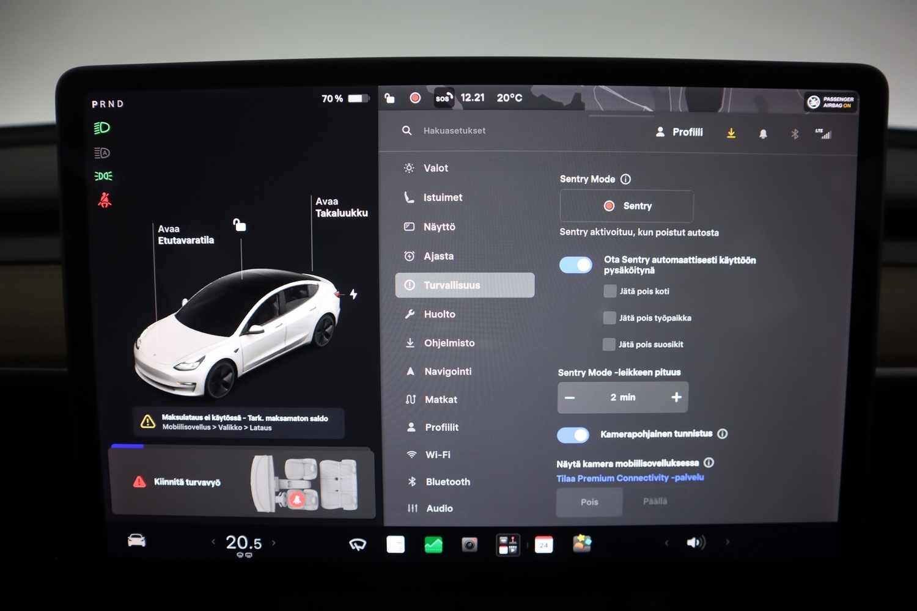Image resolution: width=917 pixels, height=611 pixels.
Task: Tap the 'Maksulataus ei käytössä' warning banner
Action: (x=238, y=423)
